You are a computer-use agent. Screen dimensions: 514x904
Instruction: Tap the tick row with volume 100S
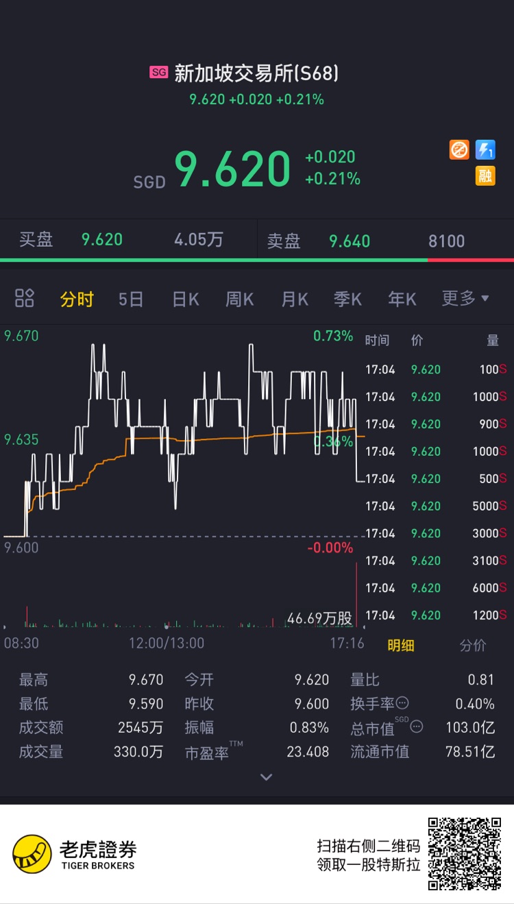tap(436, 369)
